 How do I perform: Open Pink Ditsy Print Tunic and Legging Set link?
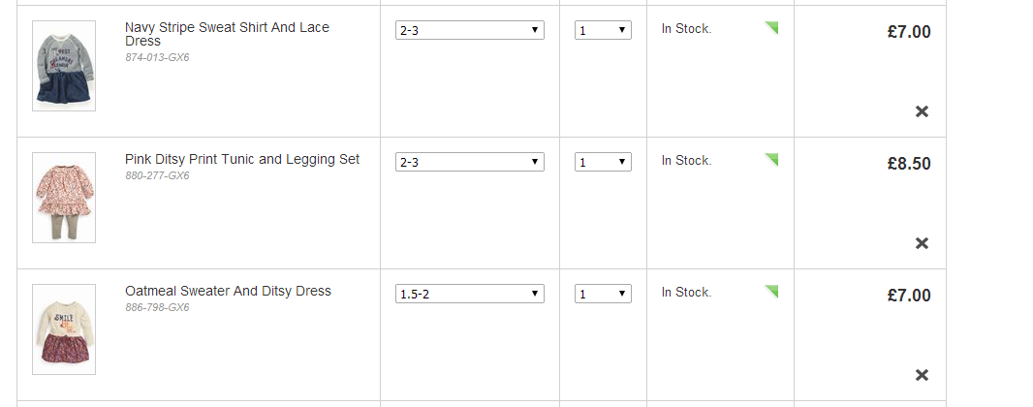tap(242, 159)
